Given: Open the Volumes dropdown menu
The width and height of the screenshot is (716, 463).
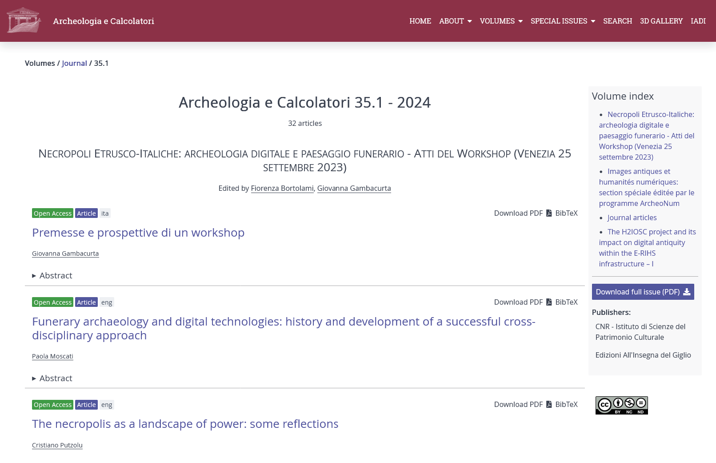Looking at the screenshot, I should click(x=501, y=21).
